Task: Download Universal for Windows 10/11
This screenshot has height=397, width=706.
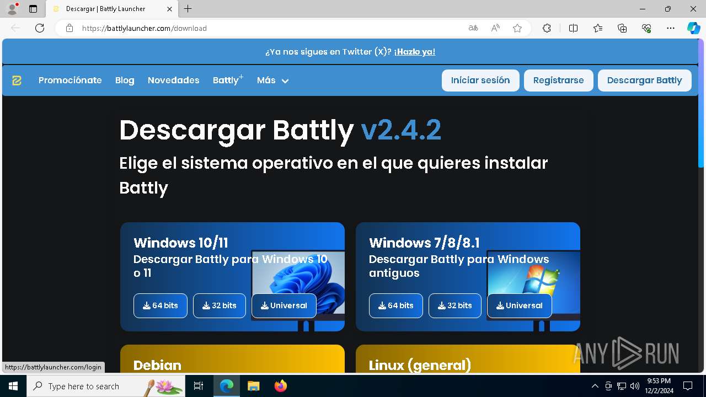Action: coord(284,305)
